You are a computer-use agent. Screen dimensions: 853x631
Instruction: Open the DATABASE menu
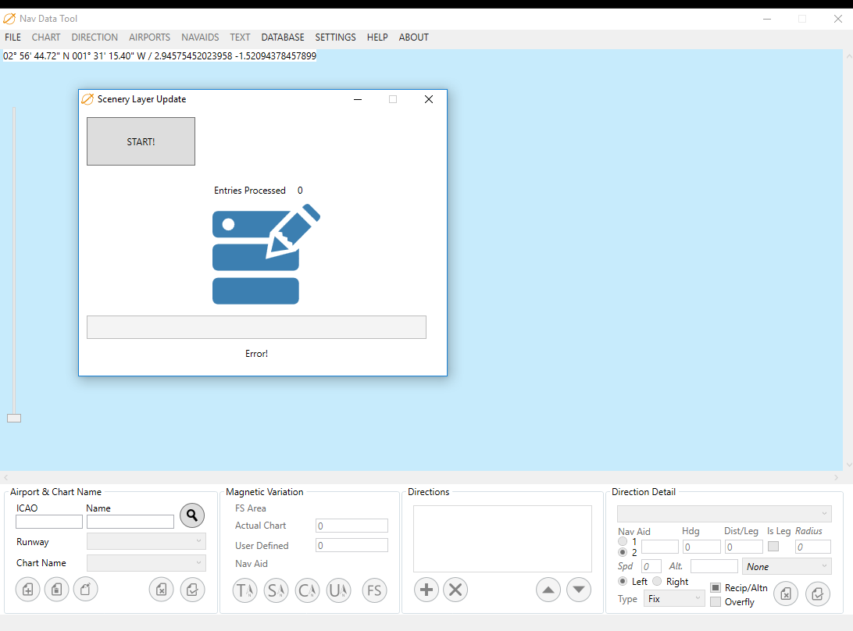pos(283,37)
